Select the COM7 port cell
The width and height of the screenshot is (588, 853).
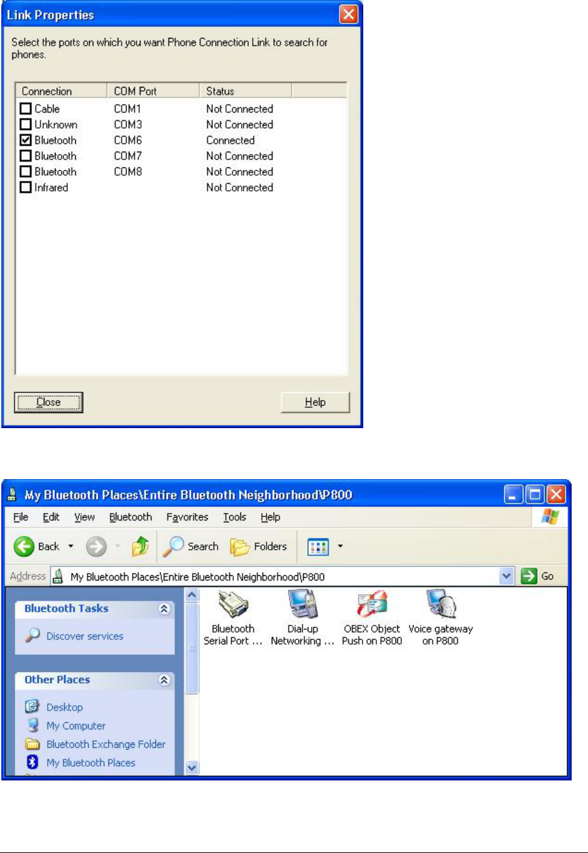click(128, 156)
